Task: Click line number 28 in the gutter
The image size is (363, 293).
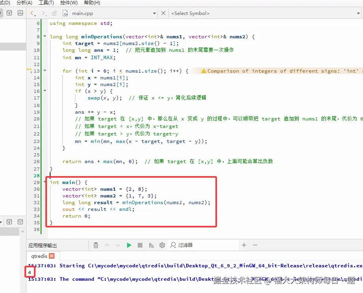Action: (x=37, y=176)
